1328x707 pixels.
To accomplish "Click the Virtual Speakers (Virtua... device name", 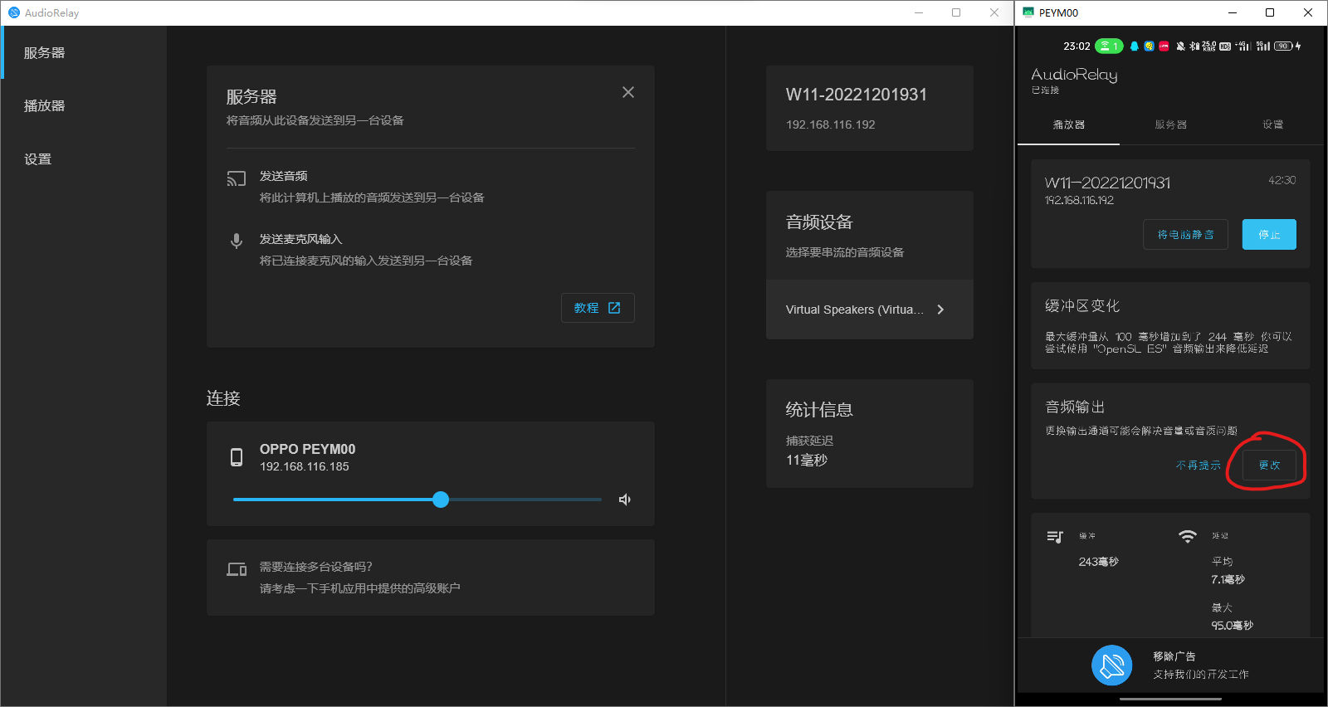I will [x=855, y=310].
